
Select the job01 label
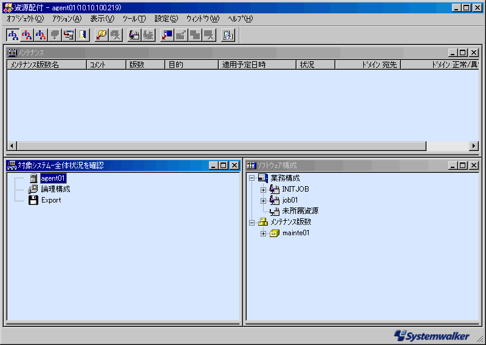(290, 200)
